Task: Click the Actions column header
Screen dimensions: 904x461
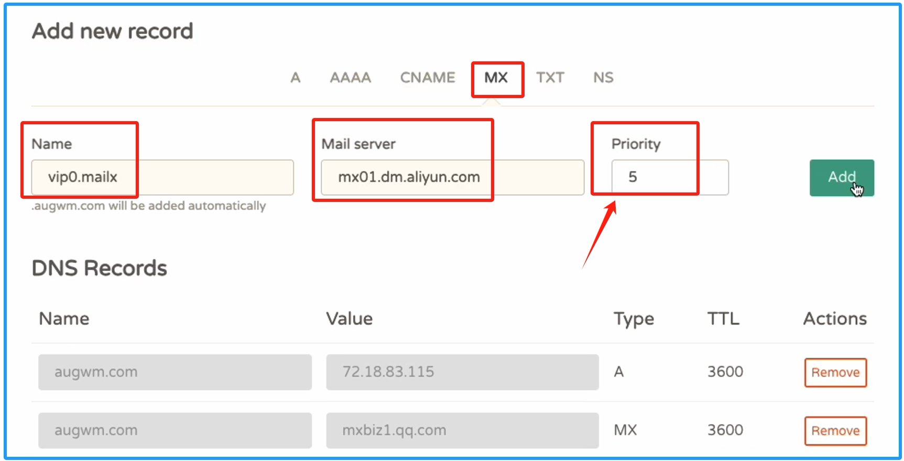Action: tap(835, 318)
